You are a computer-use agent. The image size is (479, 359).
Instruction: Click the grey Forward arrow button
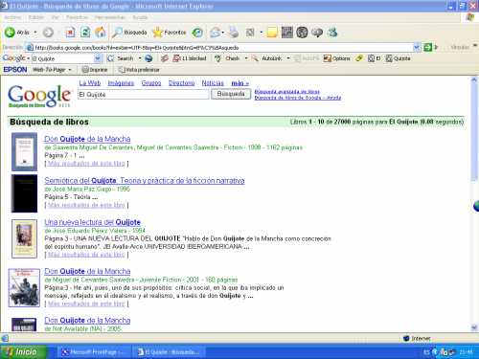48,33
